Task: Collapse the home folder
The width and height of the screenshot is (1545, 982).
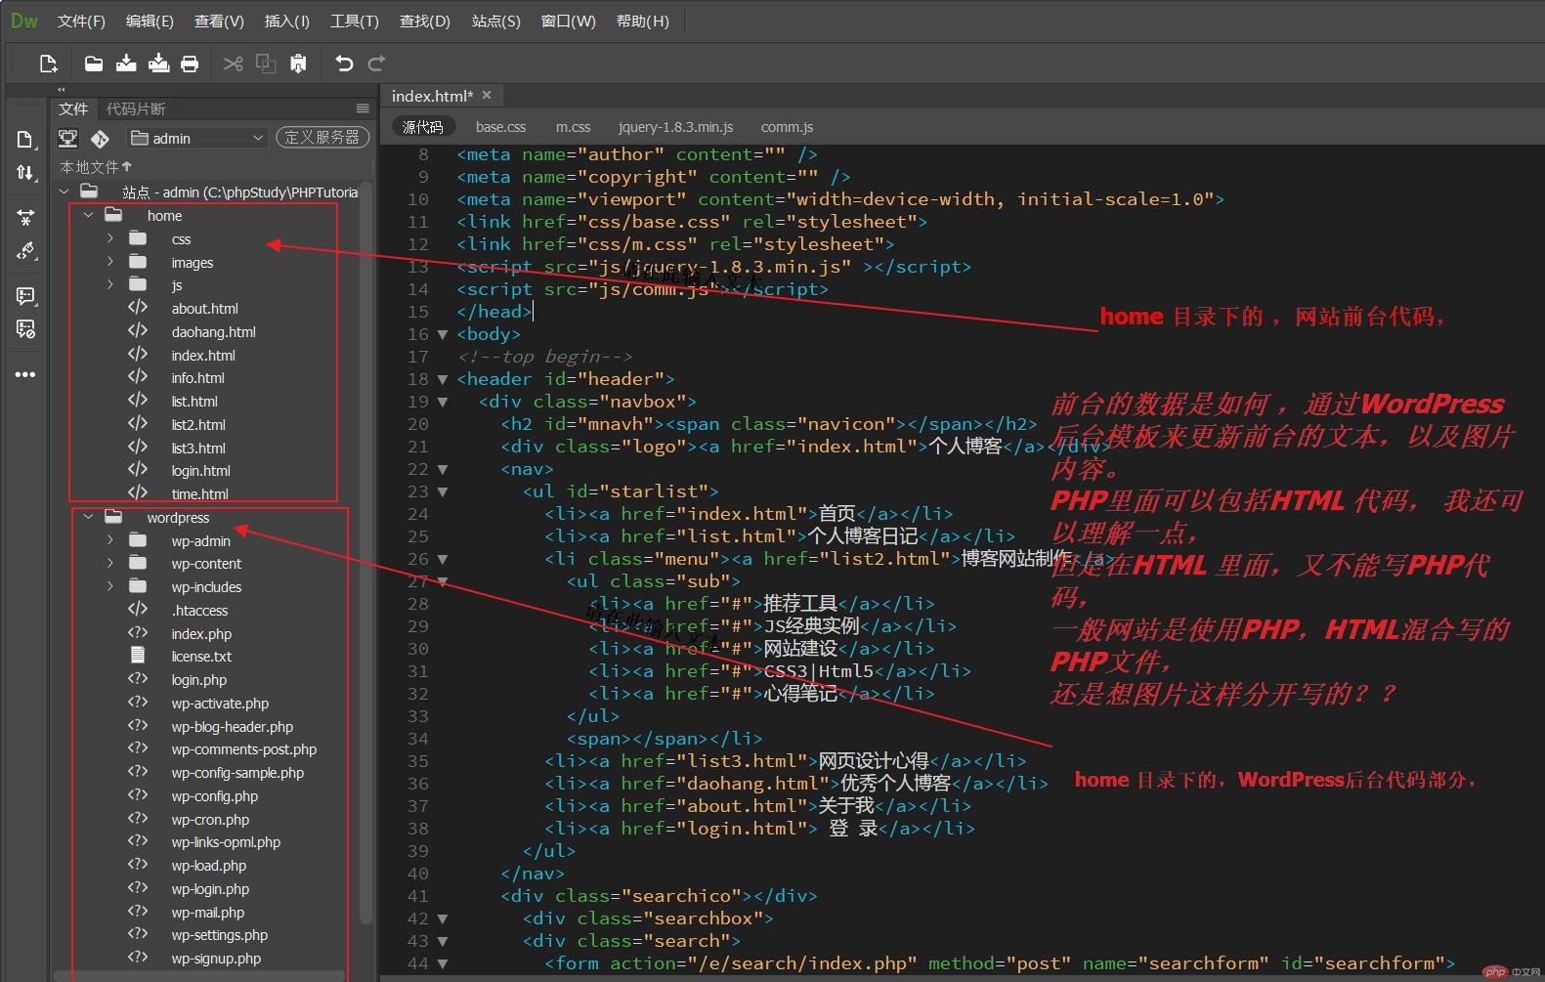Action: pos(88,215)
